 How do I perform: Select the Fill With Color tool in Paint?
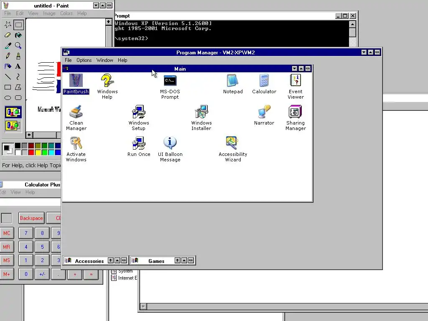coord(18,35)
